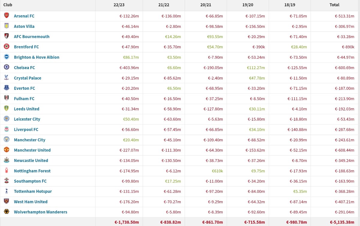This screenshot has height=226, width=360.
Task: Open the Southampton FC club link
Action: click(30, 181)
